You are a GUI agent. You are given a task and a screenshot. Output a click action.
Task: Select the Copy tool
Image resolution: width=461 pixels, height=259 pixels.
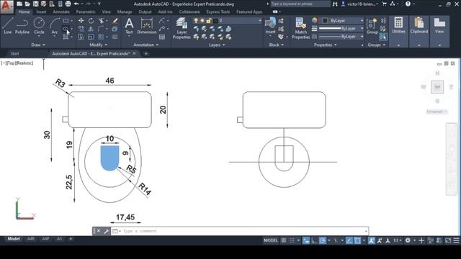coord(81,29)
